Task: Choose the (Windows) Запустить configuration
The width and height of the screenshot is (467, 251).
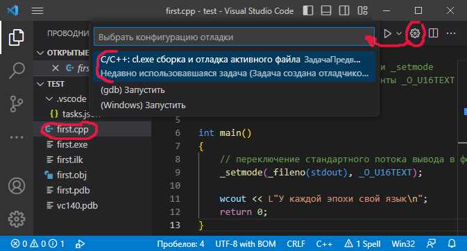Action: point(234,105)
